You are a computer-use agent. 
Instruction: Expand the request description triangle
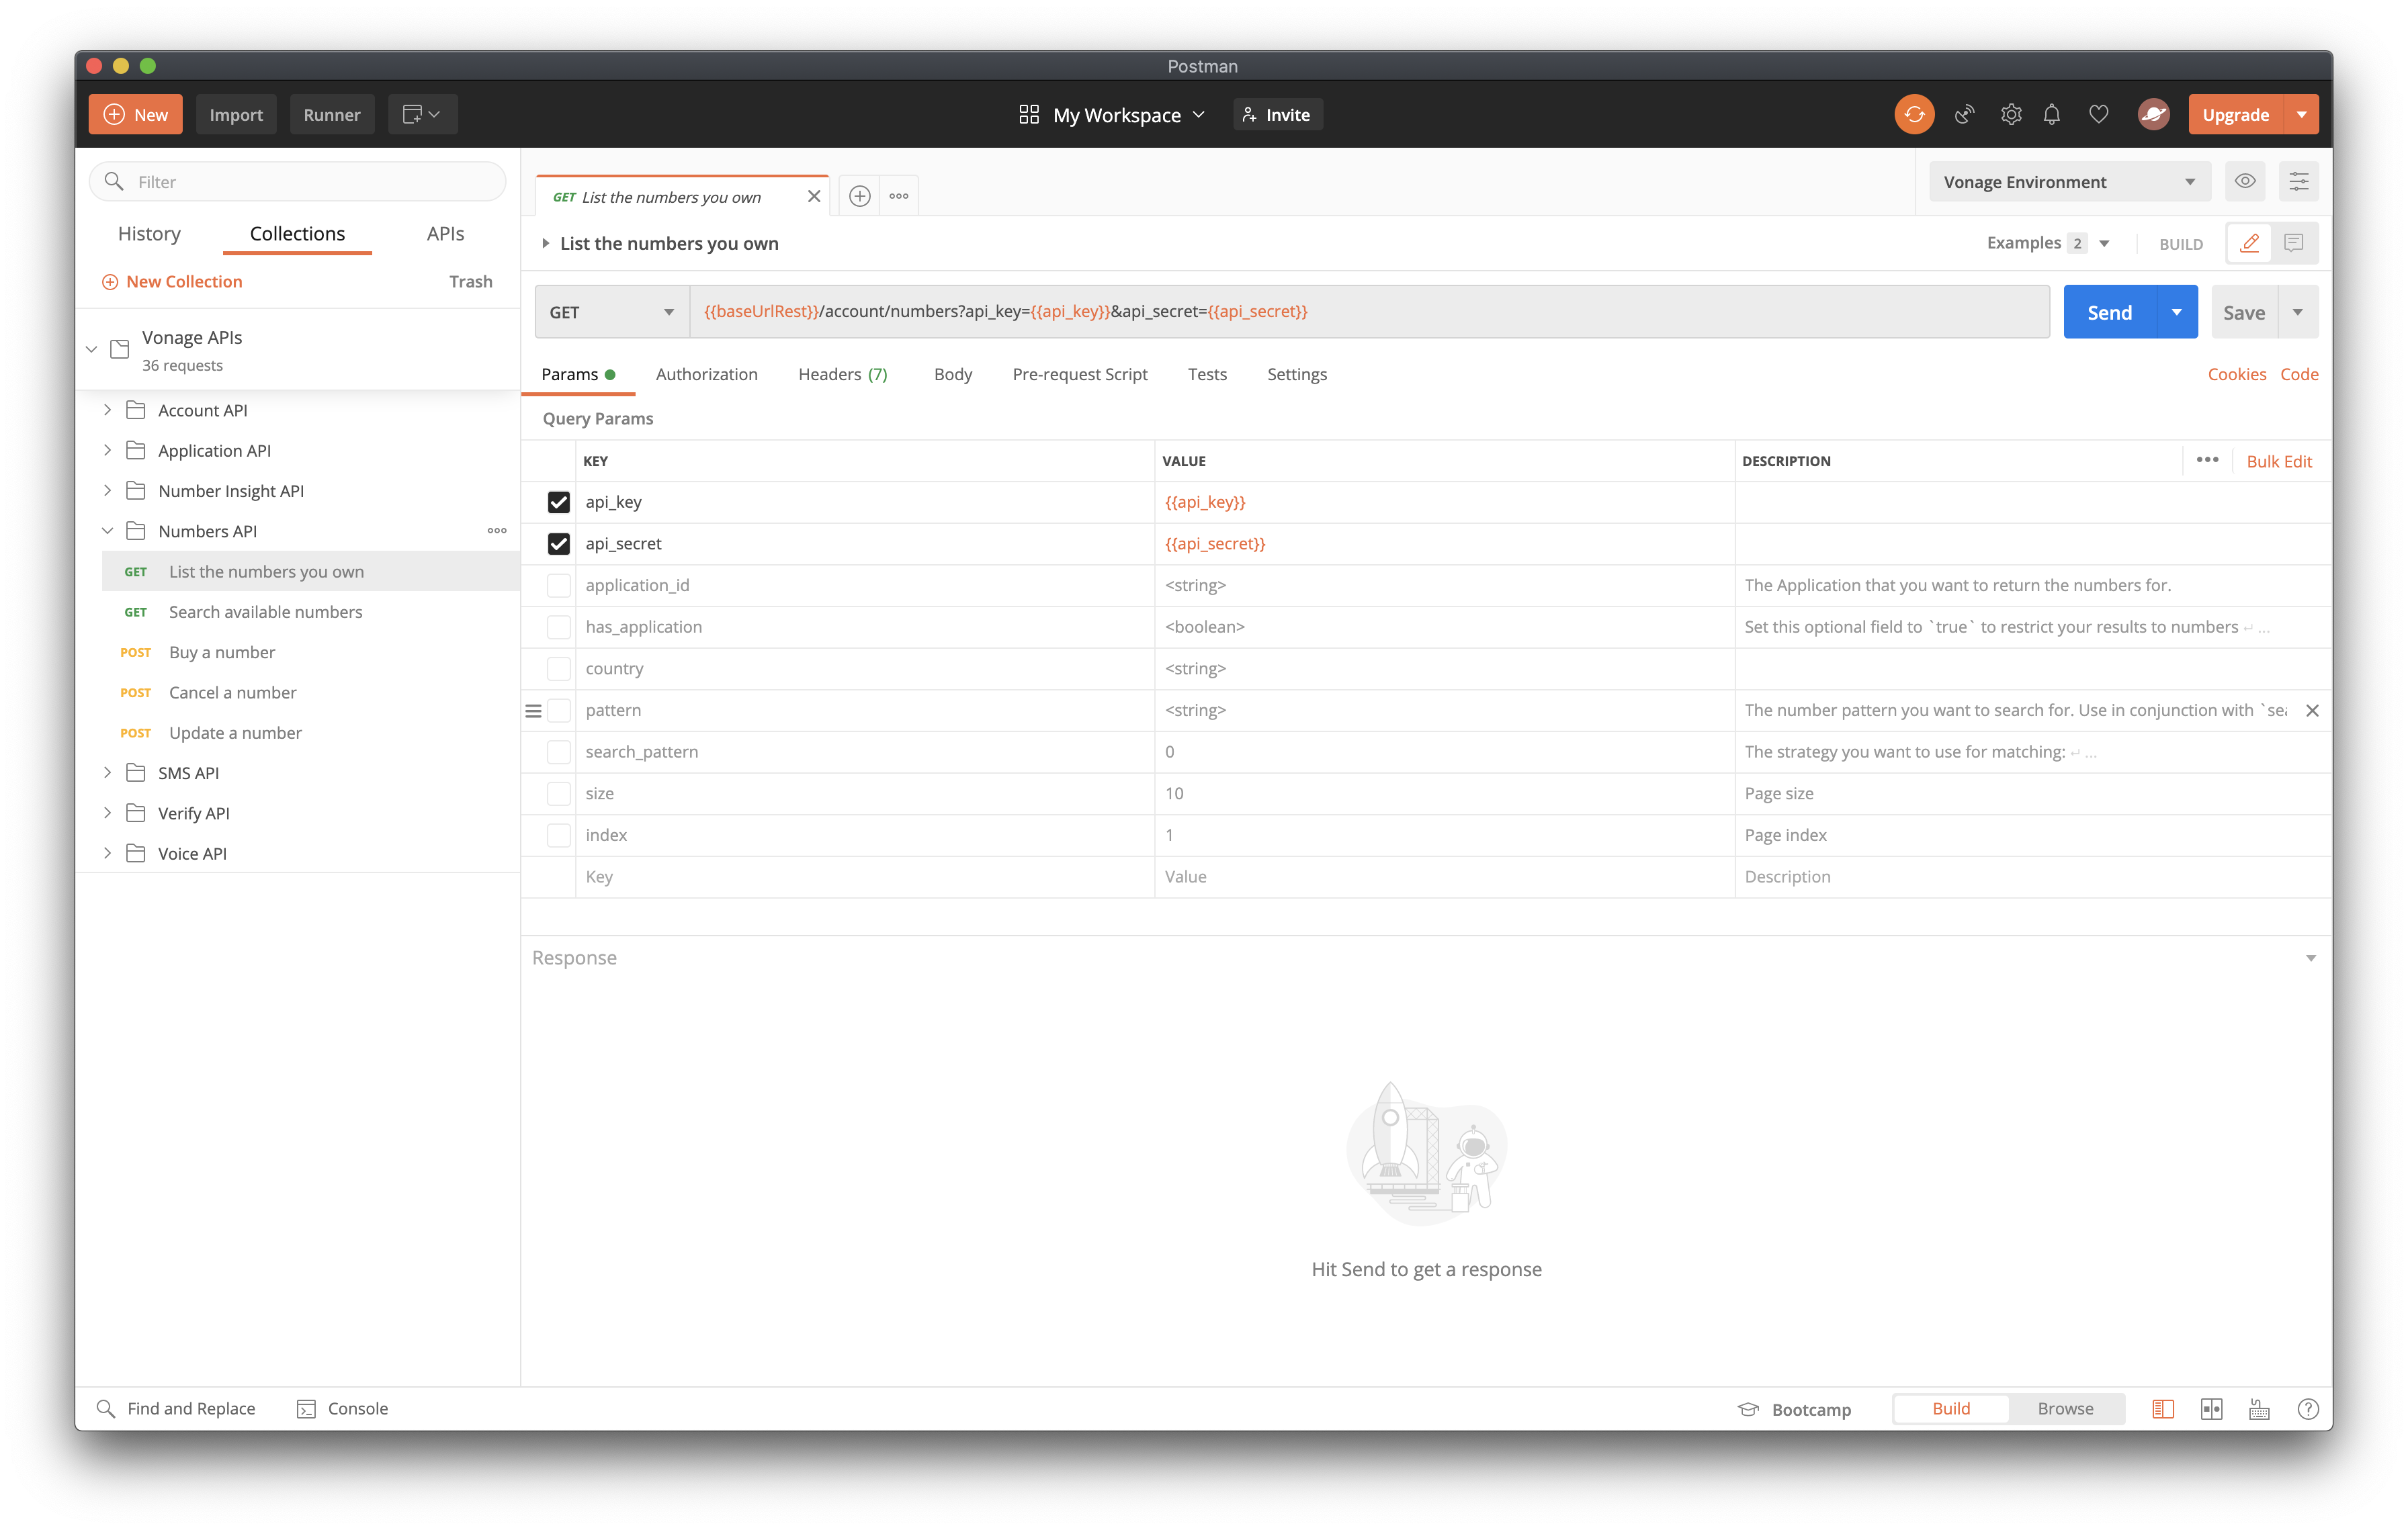pyautogui.click(x=545, y=243)
